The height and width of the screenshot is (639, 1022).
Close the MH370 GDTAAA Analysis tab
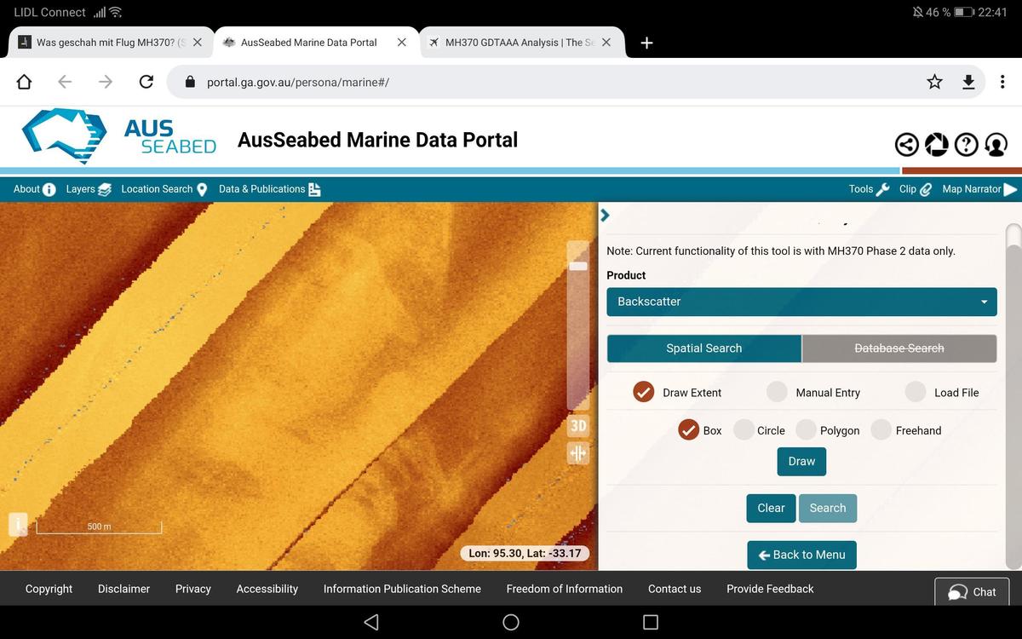(606, 43)
